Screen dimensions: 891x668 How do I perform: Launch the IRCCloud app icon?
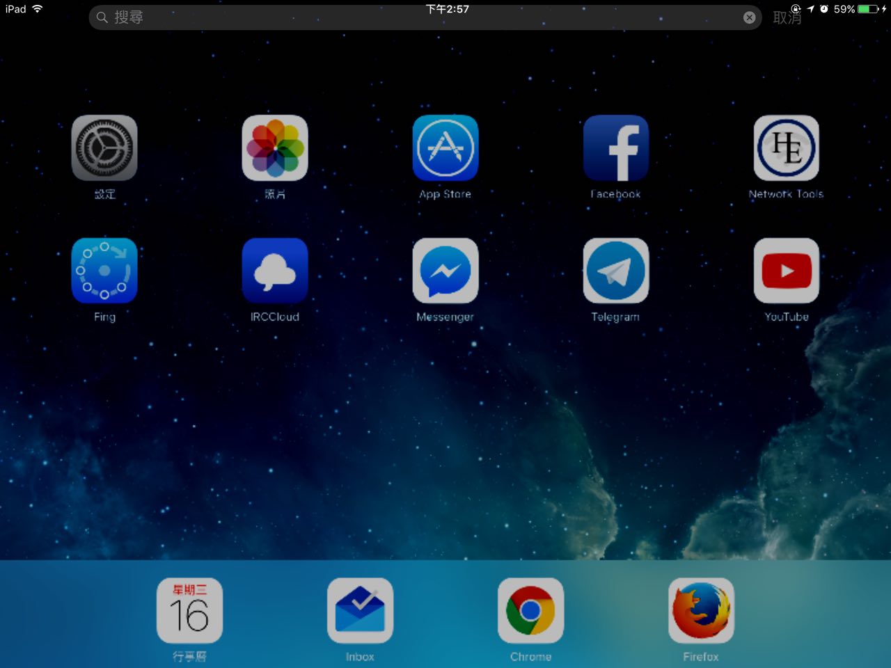275,271
